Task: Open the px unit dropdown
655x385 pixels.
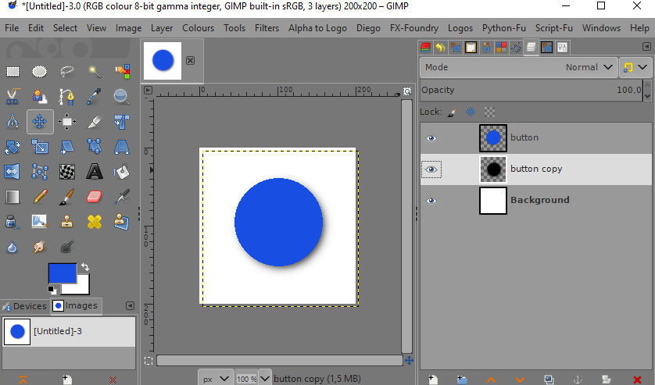Action: (x=215, y=378)
